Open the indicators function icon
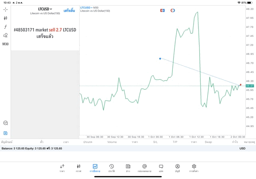256x179 pixels. pyautogui.click(x=6, y=27)
